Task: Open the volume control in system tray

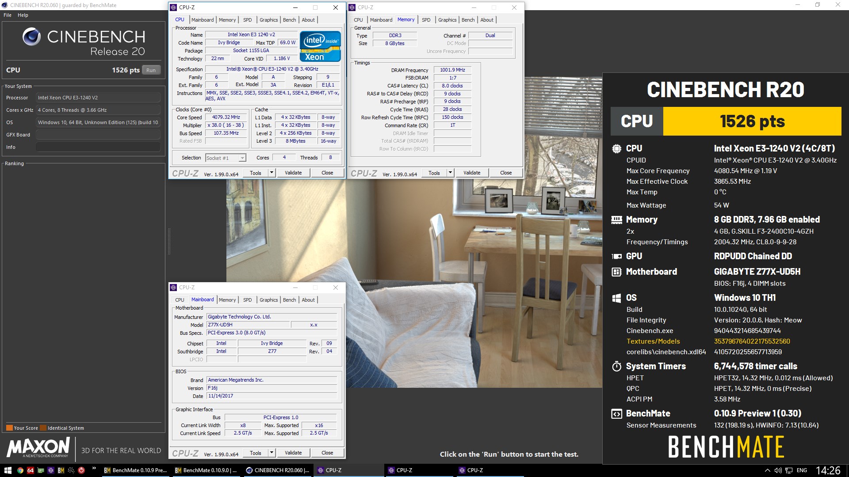Action: 778,470
